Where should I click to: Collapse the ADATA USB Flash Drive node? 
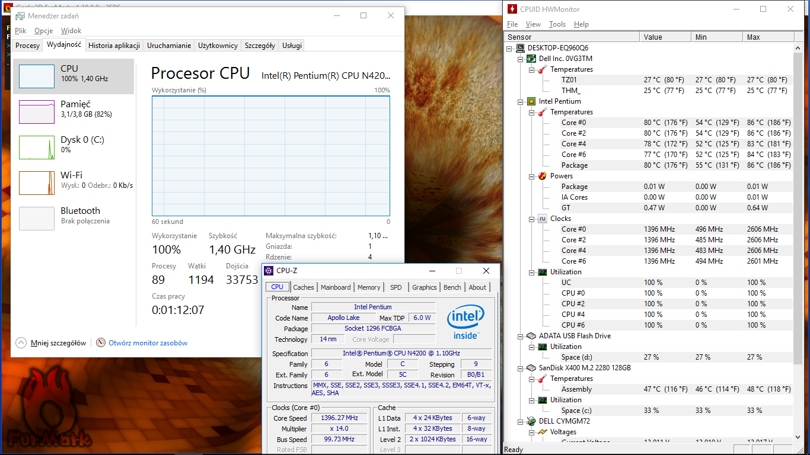(521, 336)
